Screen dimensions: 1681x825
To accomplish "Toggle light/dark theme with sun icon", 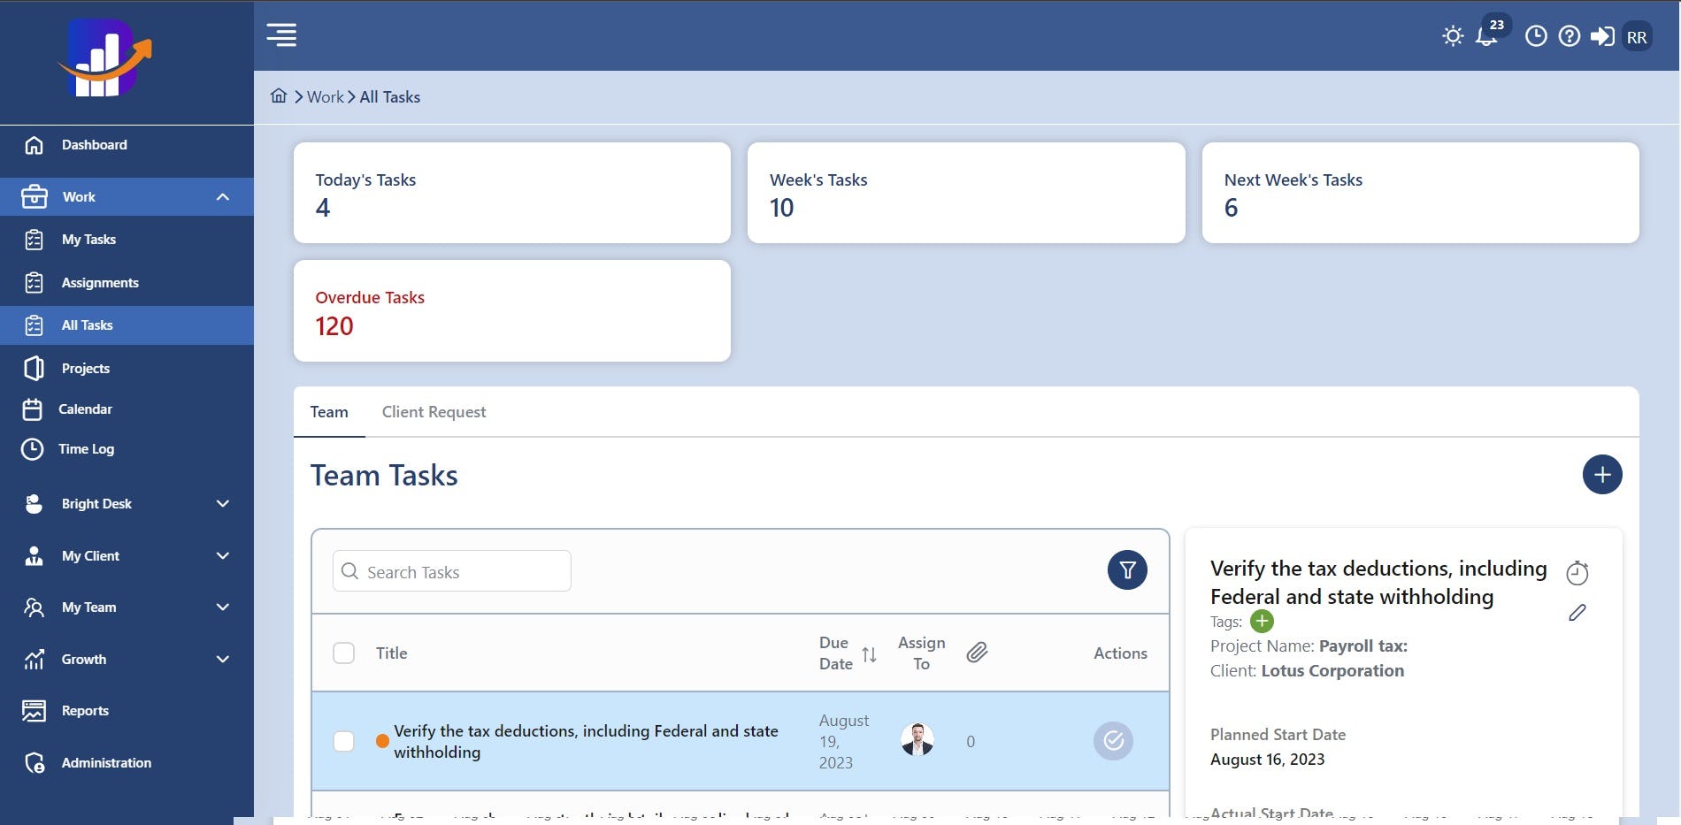I will pyautogui.click(x=1453, y=35).
